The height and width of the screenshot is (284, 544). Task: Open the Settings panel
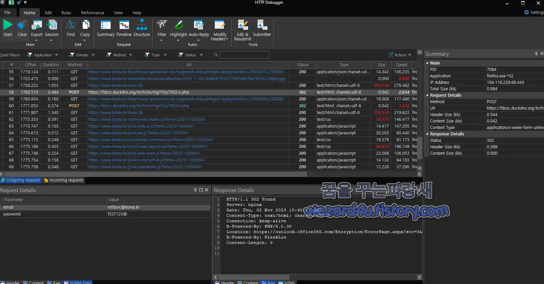pyautogui.click(x=533, y=12)
